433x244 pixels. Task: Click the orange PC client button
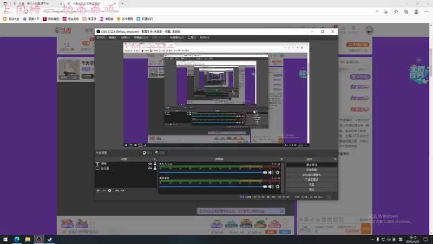click(x=358, y=44)
